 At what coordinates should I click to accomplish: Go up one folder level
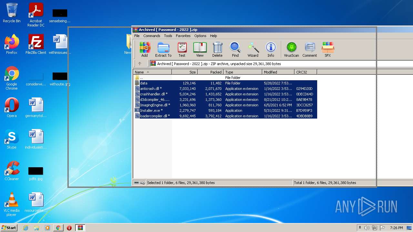(140, 64)
